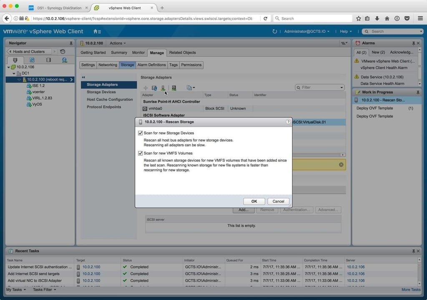This screenshot has height=300, width=427.
Task: Collapse 10.0.2.106 vCenter tree node
Action: click(9, 67)
